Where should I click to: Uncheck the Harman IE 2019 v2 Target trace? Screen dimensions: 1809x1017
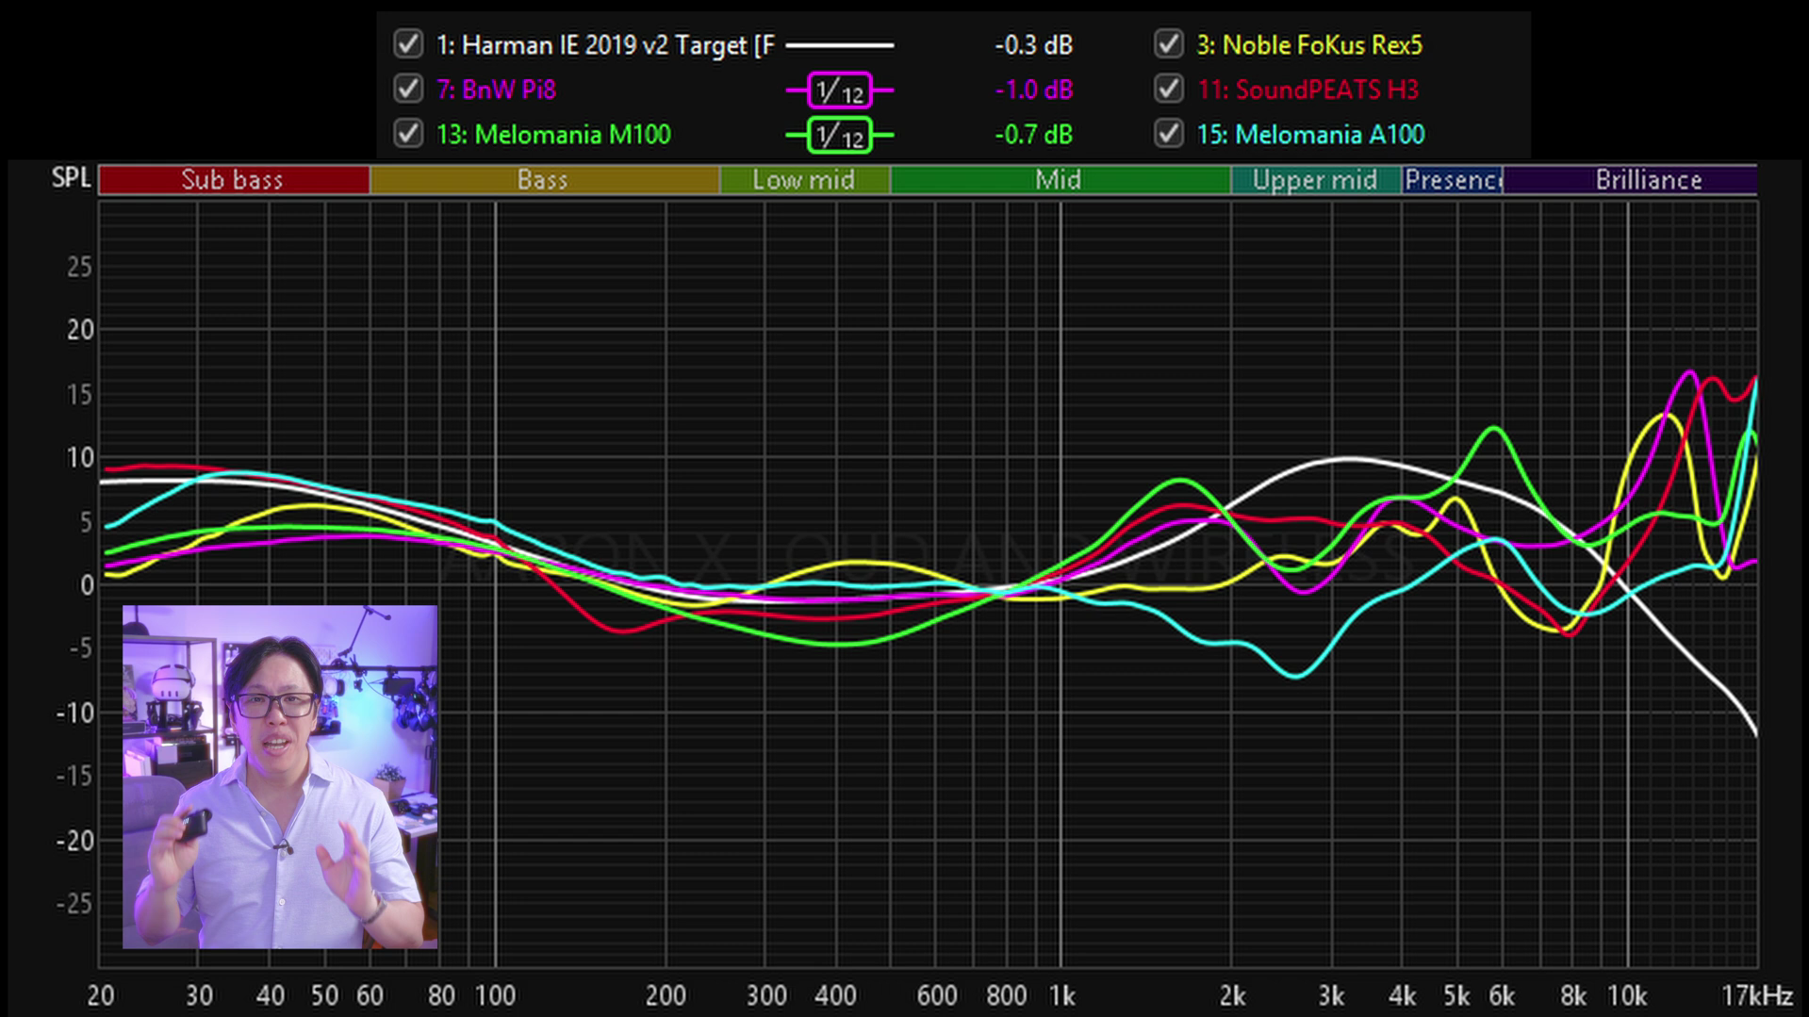pos(408,44)
